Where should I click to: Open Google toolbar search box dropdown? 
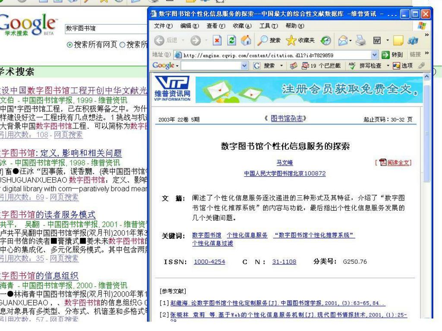pyautogui.click(x=244, y=66)
